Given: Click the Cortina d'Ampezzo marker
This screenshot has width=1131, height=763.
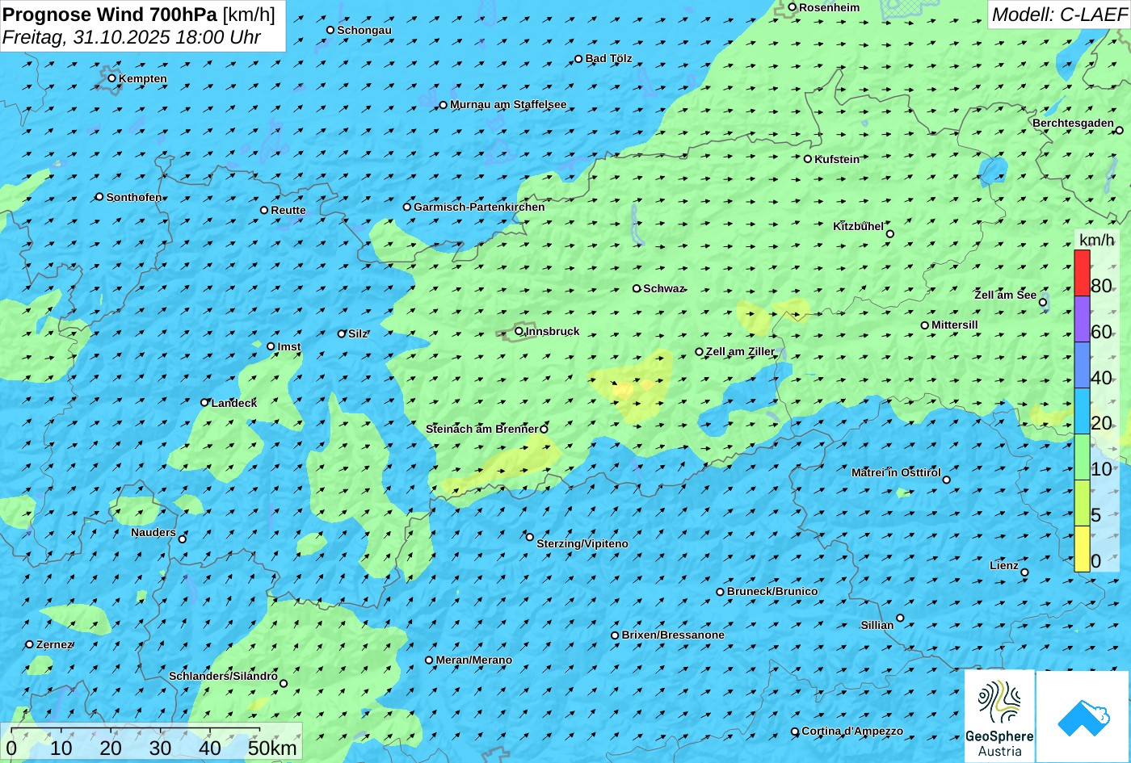Looking at the screenshot, I should coord(795,732).
